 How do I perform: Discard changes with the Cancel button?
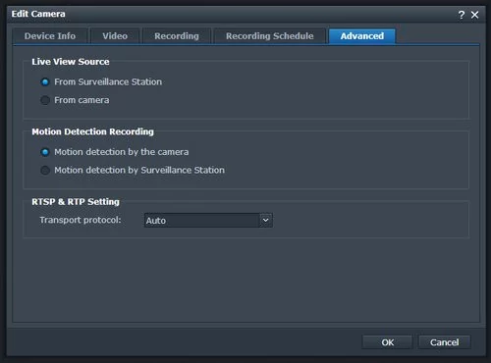(x=444, y=342)
